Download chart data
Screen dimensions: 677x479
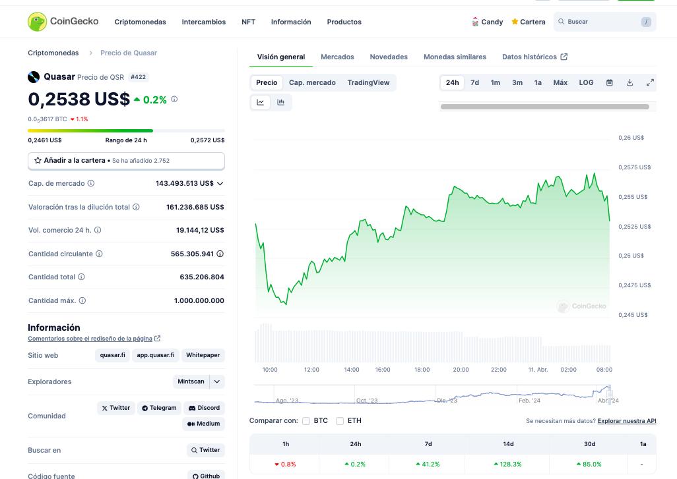pyautogui.click(x=630, y=82)
